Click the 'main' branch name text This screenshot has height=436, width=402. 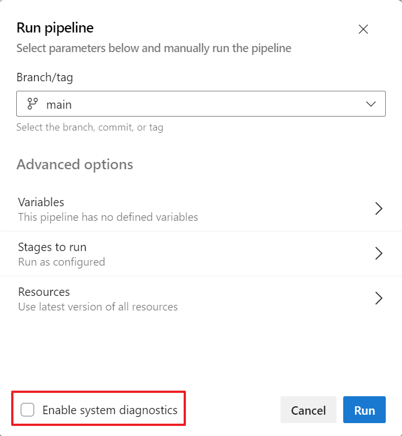[x=59, y=104]
